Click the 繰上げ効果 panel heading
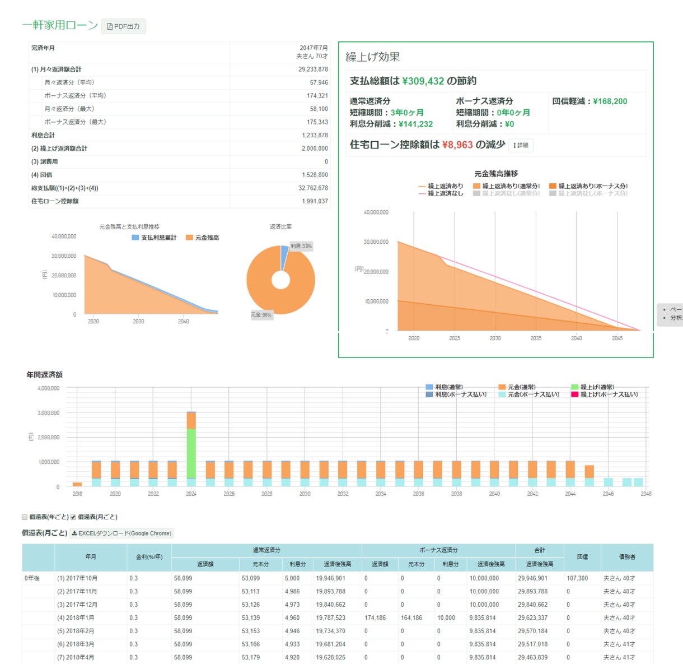This screenshot has height=664, width=683. pos(373,57)
